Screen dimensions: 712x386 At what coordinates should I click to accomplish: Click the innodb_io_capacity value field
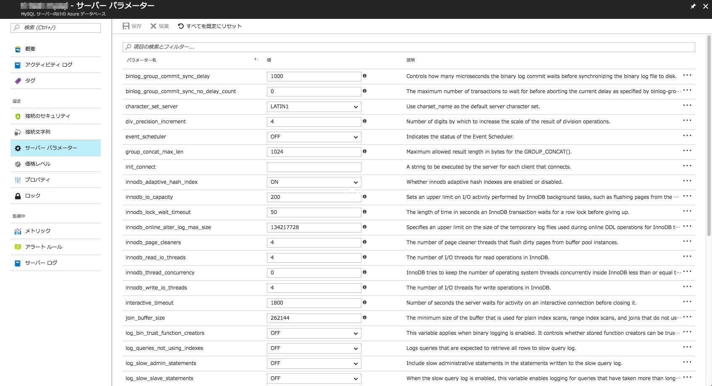314,197
